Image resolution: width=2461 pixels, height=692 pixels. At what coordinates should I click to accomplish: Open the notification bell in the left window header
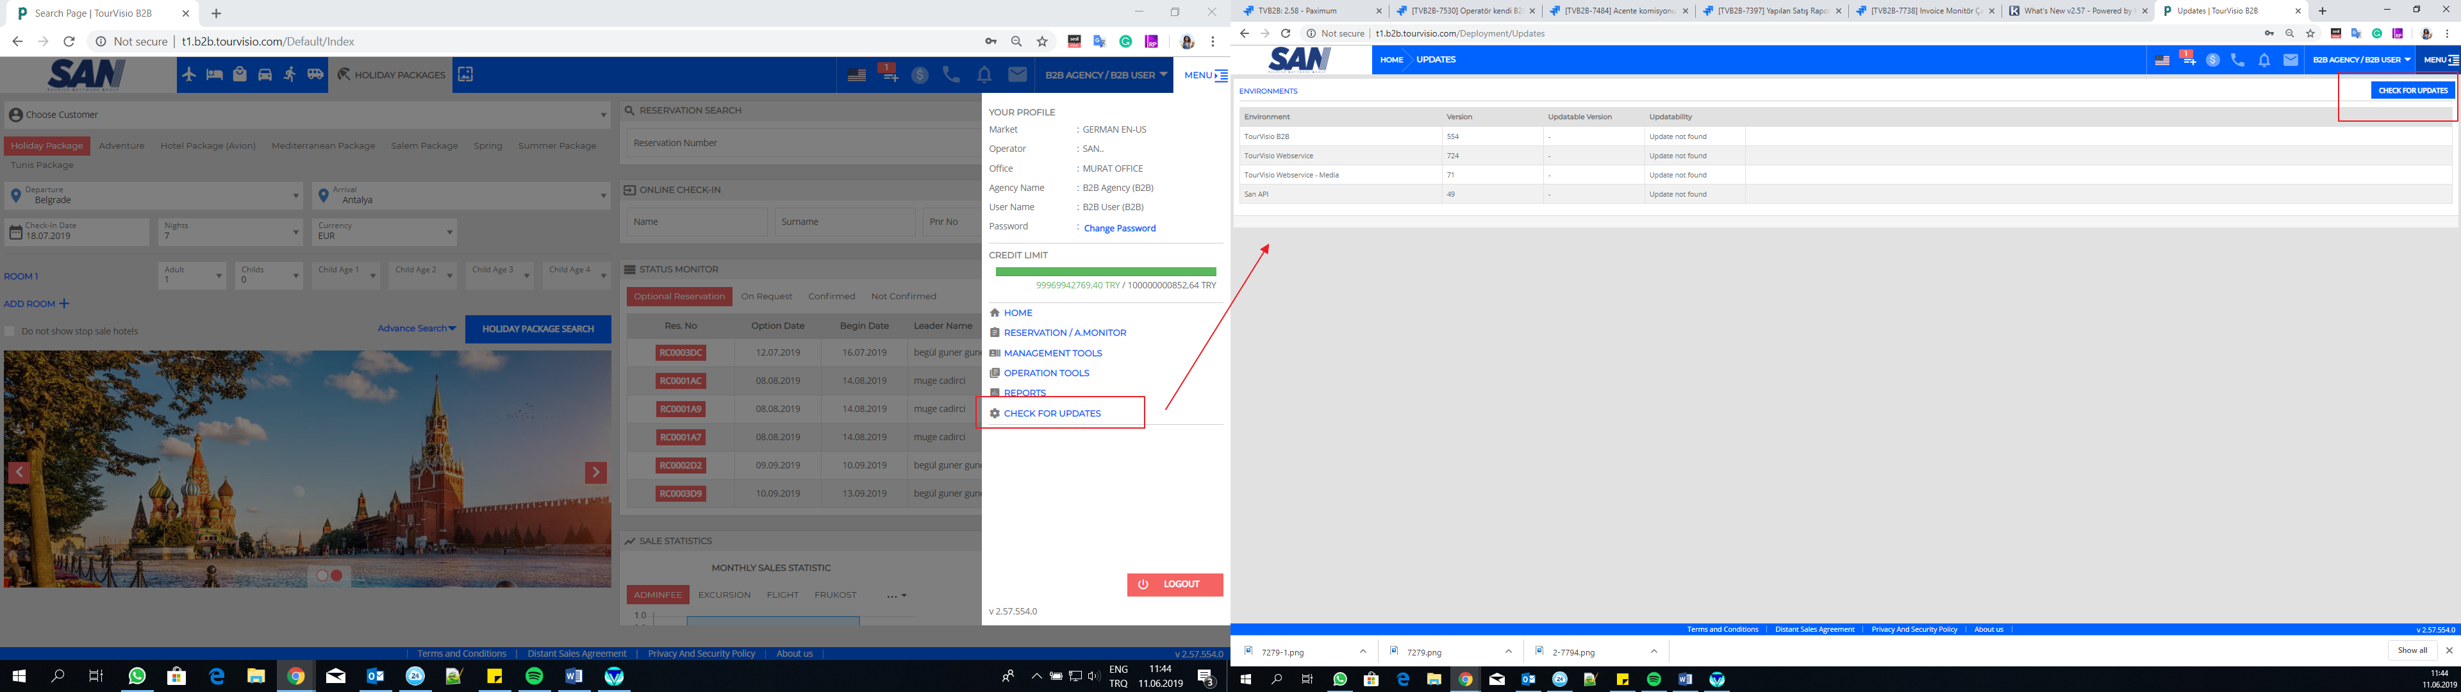[984, 74]
